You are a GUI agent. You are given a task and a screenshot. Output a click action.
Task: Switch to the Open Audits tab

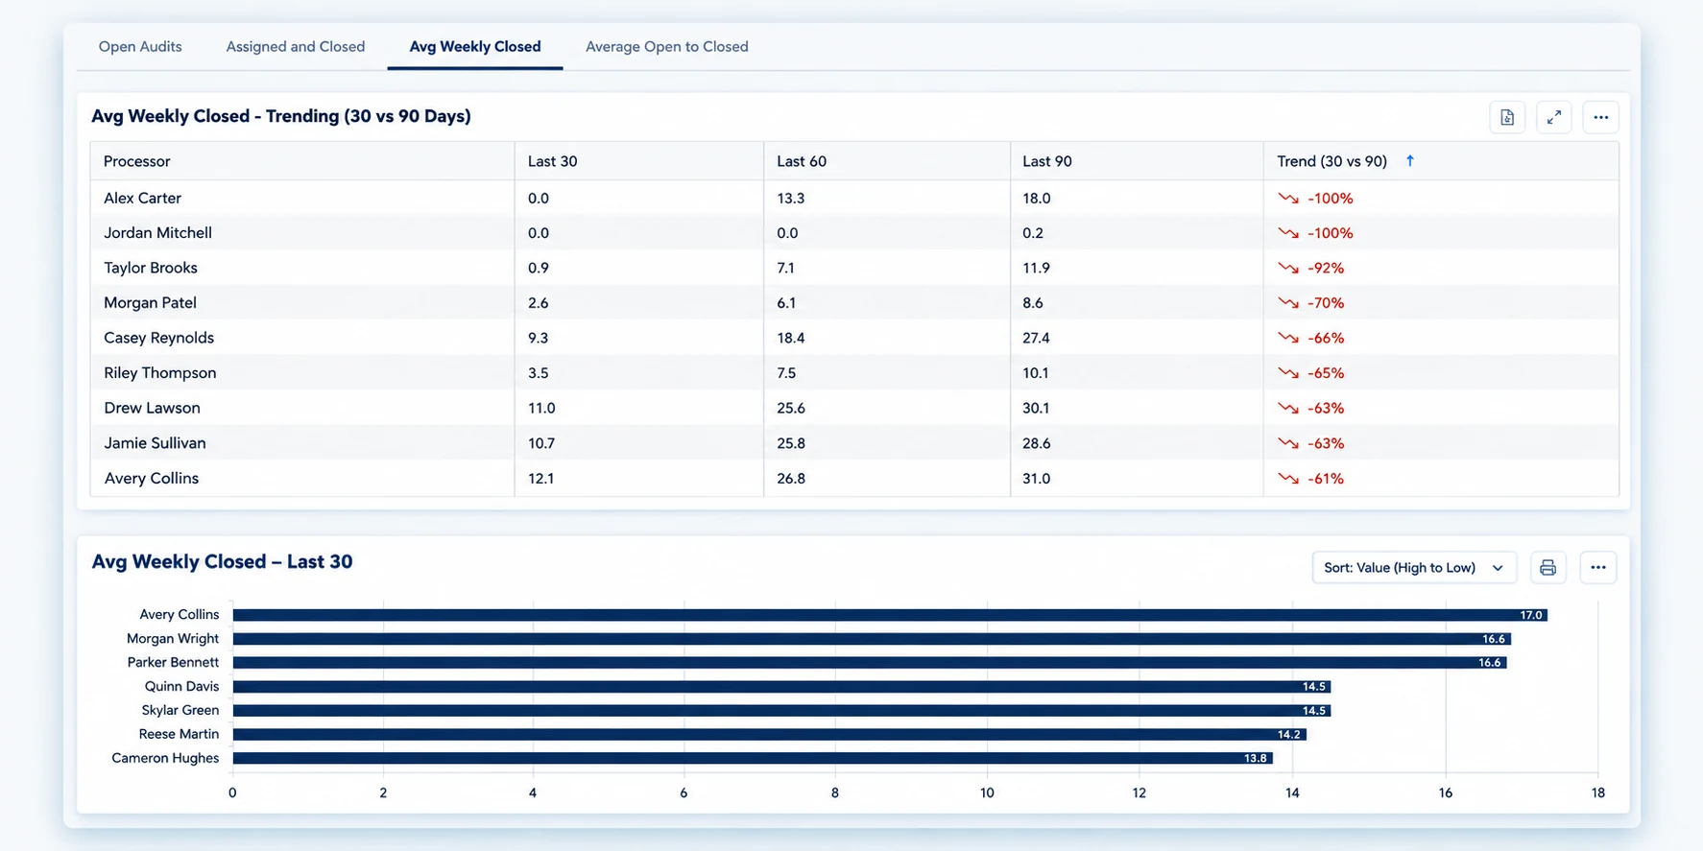coord(140,46)
